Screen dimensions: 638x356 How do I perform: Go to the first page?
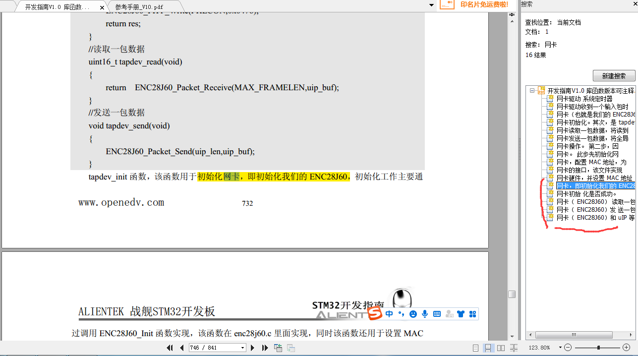(x=170, y=348)
